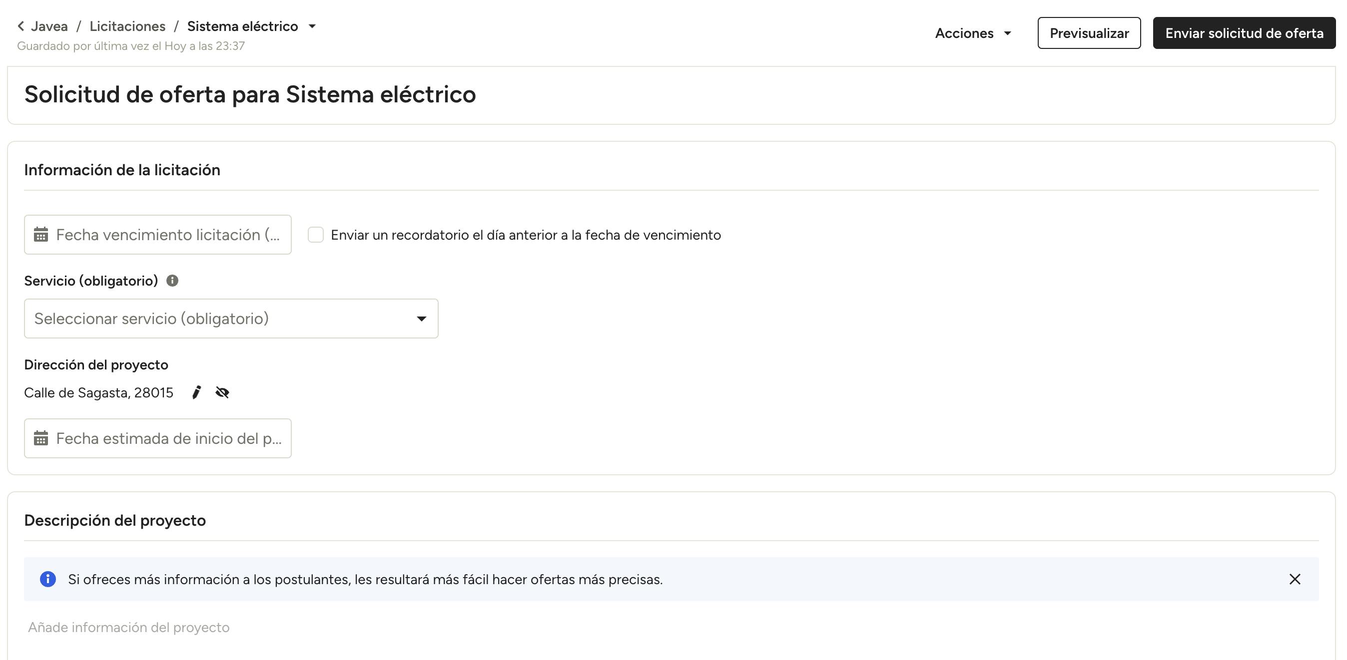Open the Sistema eléctrico breadcrumb dropdown
Viewport: 1347px width, 660px height.
click(312, 26)
